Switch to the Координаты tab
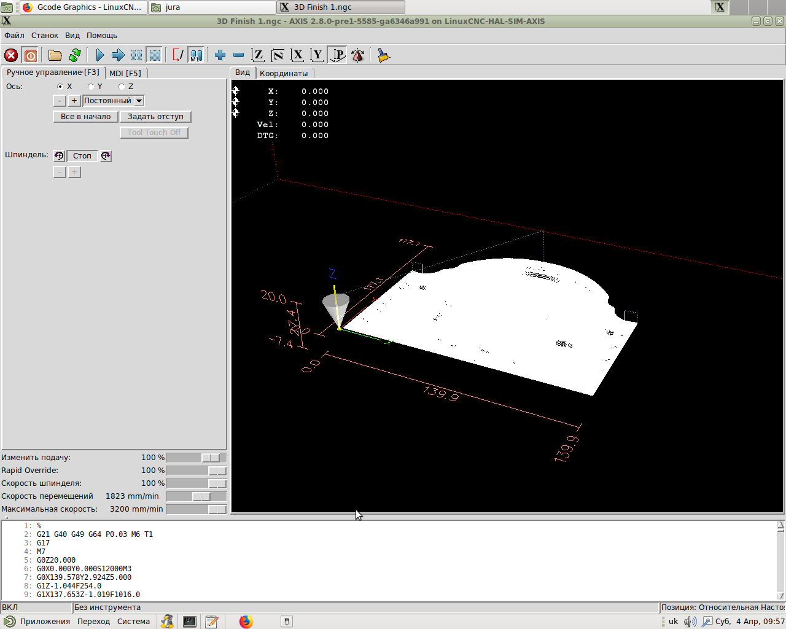This screenshot has width=786, height=629. (284, 73)
